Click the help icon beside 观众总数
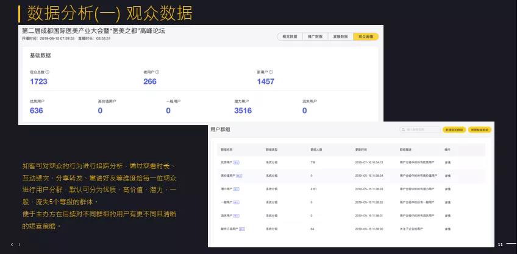The image size is (517, 254). (x=48, y=72)
